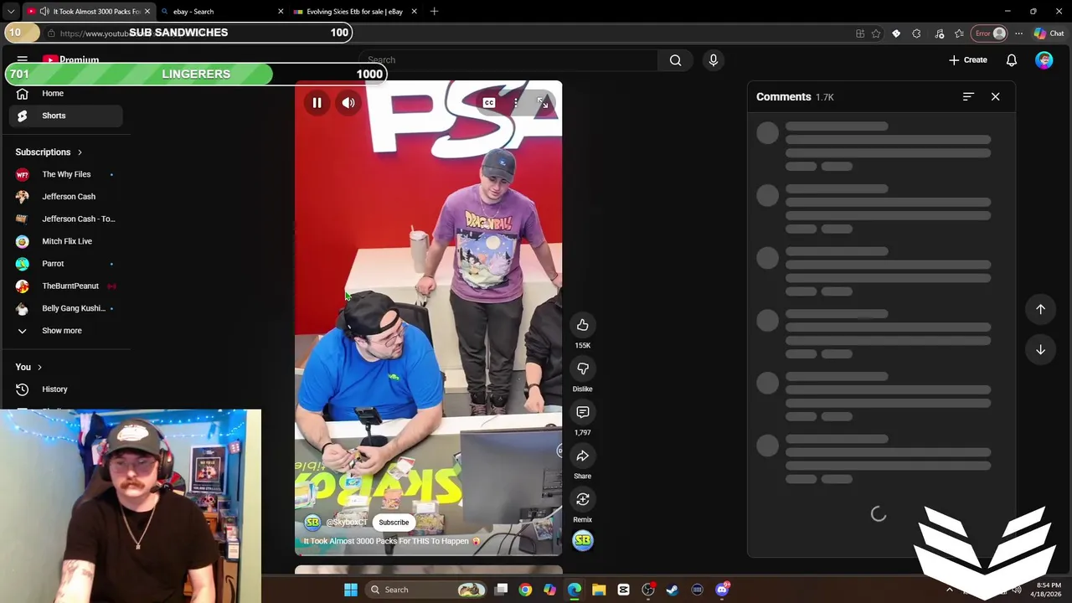Go to YouTube Premium home logo

click(x=70, y=60)
